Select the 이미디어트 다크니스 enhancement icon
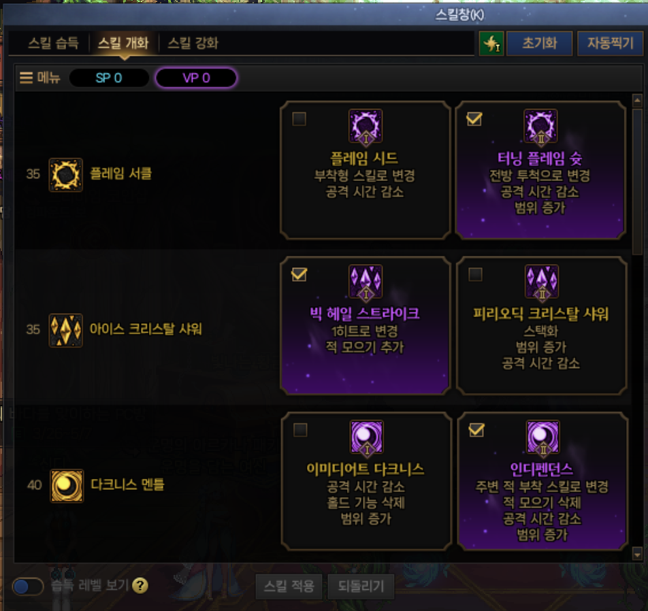This screenshot has width=648, height=611. [367, 437]
